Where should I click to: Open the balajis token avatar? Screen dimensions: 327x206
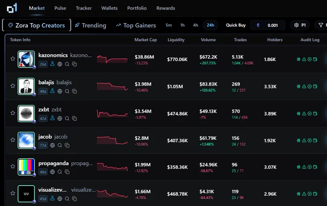point(26,86)
